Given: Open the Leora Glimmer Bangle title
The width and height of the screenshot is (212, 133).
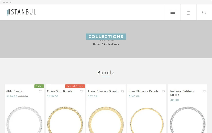Looking at the screenshot, I should (x=103, y=91).
